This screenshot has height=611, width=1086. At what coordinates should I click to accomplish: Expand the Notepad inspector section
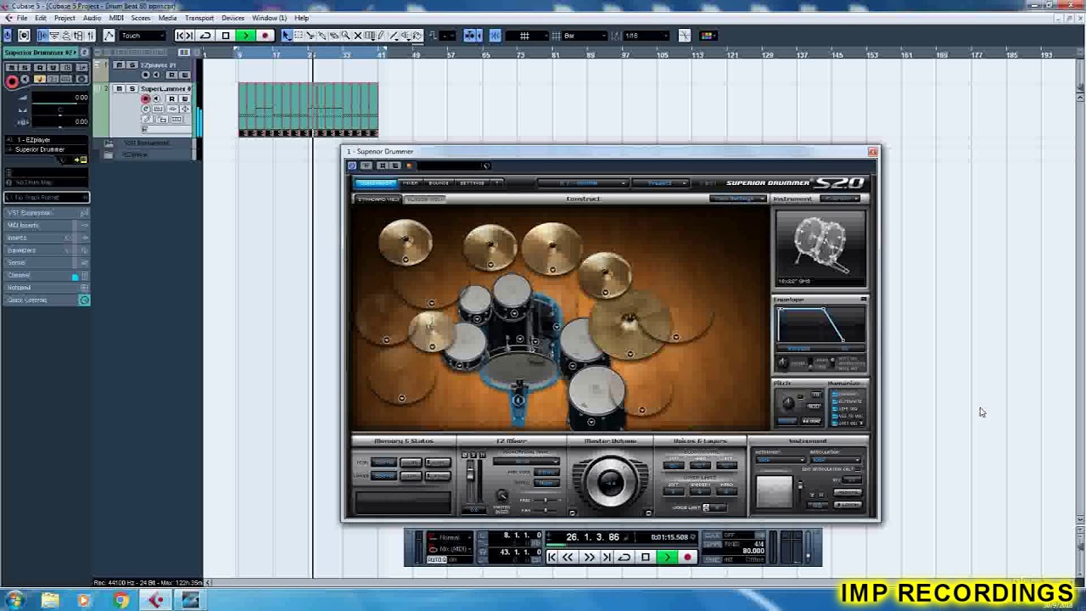point(46,288)
